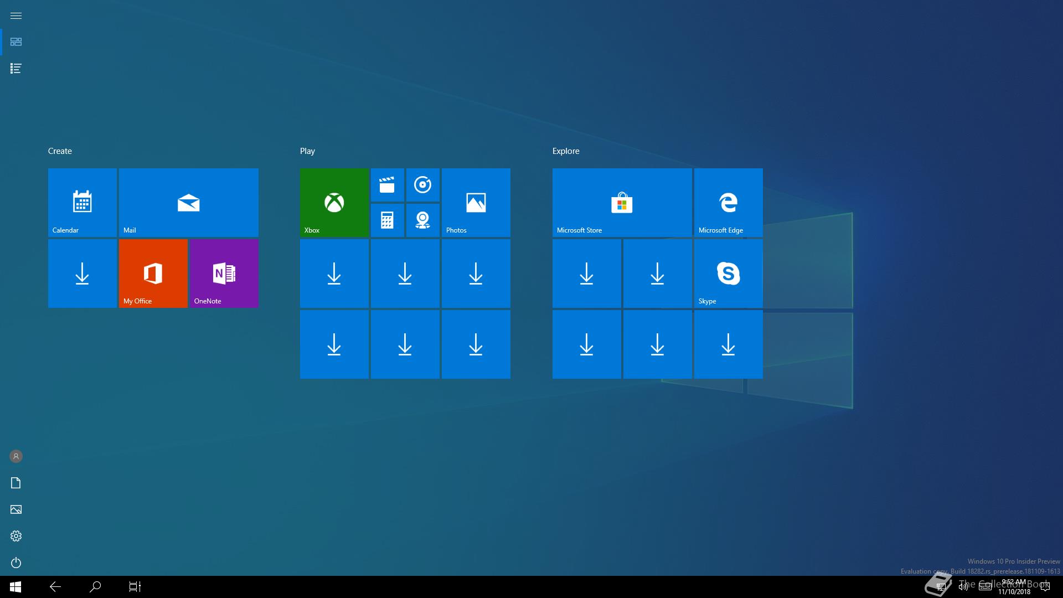Select the download tile directly beneath Xbox

pyautogui.click(x=334, y=274)
